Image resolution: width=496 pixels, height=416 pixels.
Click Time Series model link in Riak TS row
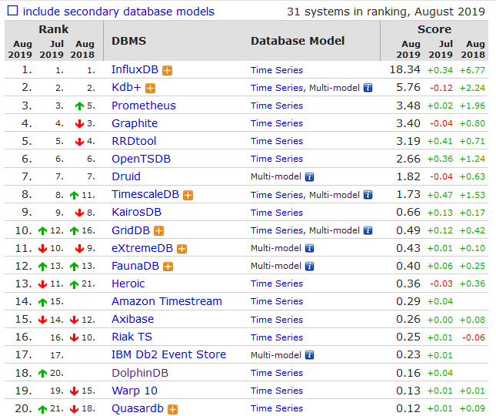pos(277,337)
